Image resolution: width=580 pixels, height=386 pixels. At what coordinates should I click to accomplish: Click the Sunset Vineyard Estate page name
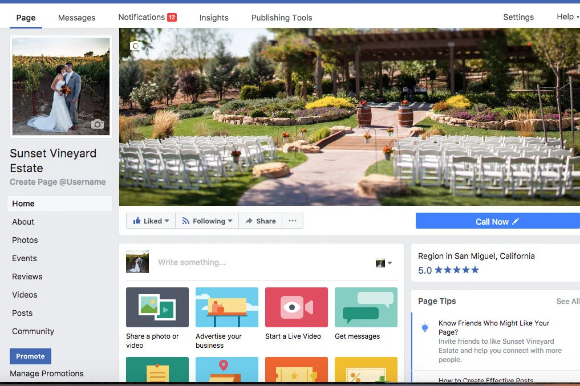pos(53,160)
